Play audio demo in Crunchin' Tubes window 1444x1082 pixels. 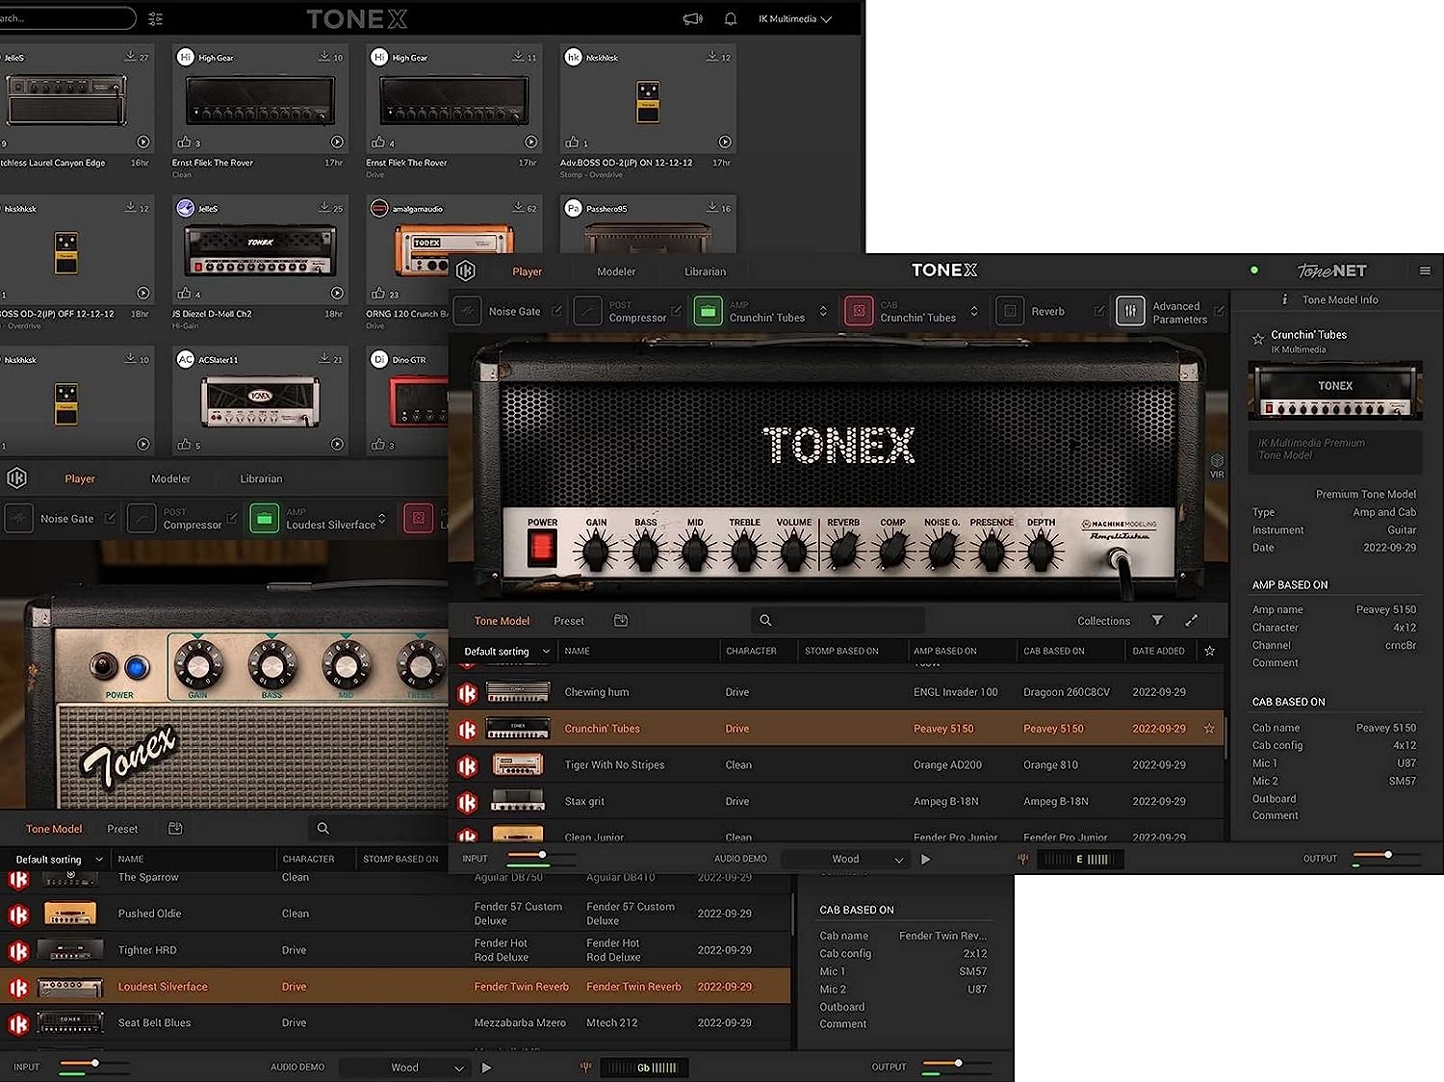pyautogui.click(x=926, y=859)
